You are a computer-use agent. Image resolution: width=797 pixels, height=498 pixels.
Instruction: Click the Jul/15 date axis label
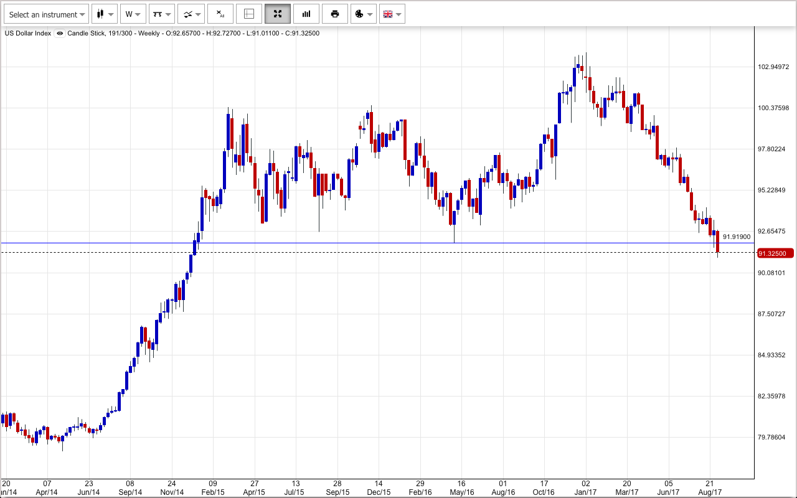tap(296, 492)
